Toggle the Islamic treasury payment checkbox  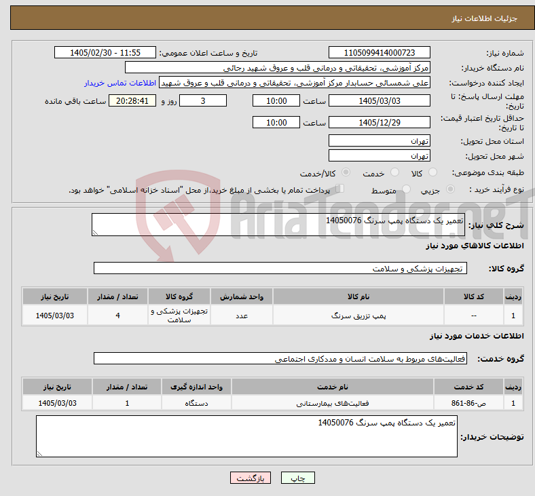click(x=339, y=189)
